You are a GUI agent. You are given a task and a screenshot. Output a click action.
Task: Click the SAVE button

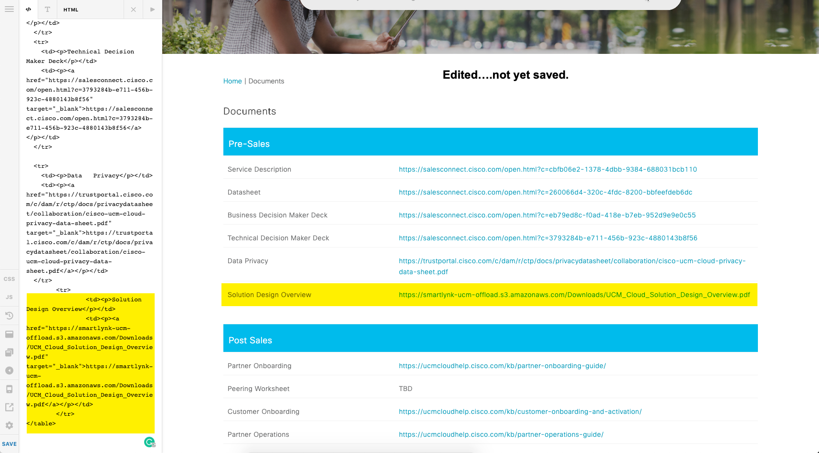9,444
